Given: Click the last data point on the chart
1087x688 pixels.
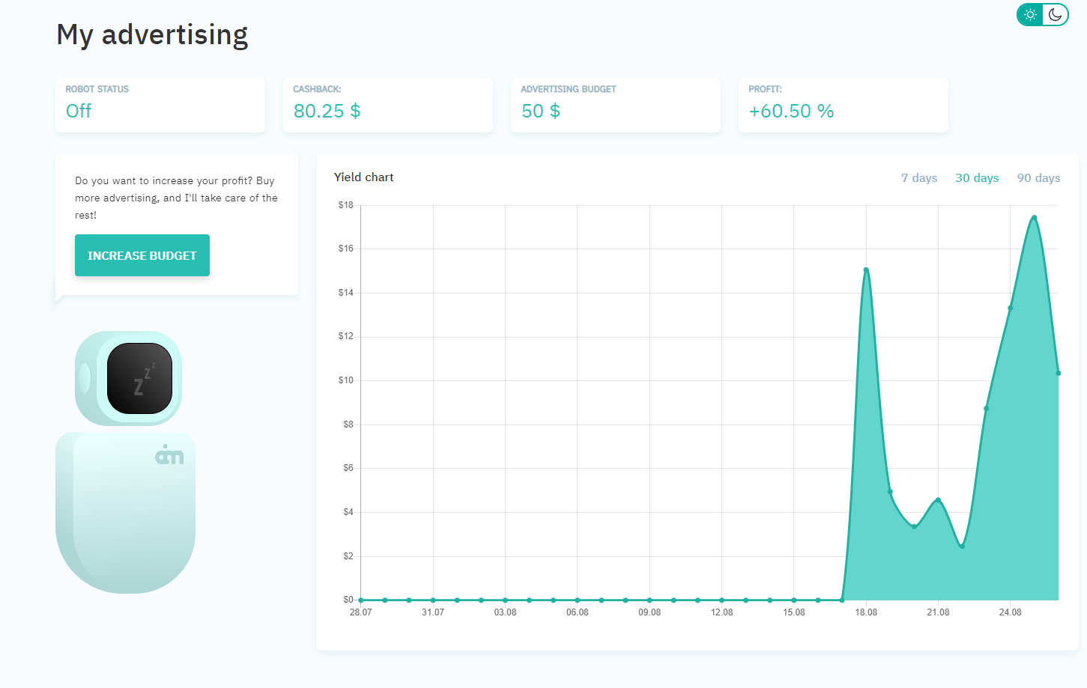Looking at the screenshot, I should (x=1058, y=373).
